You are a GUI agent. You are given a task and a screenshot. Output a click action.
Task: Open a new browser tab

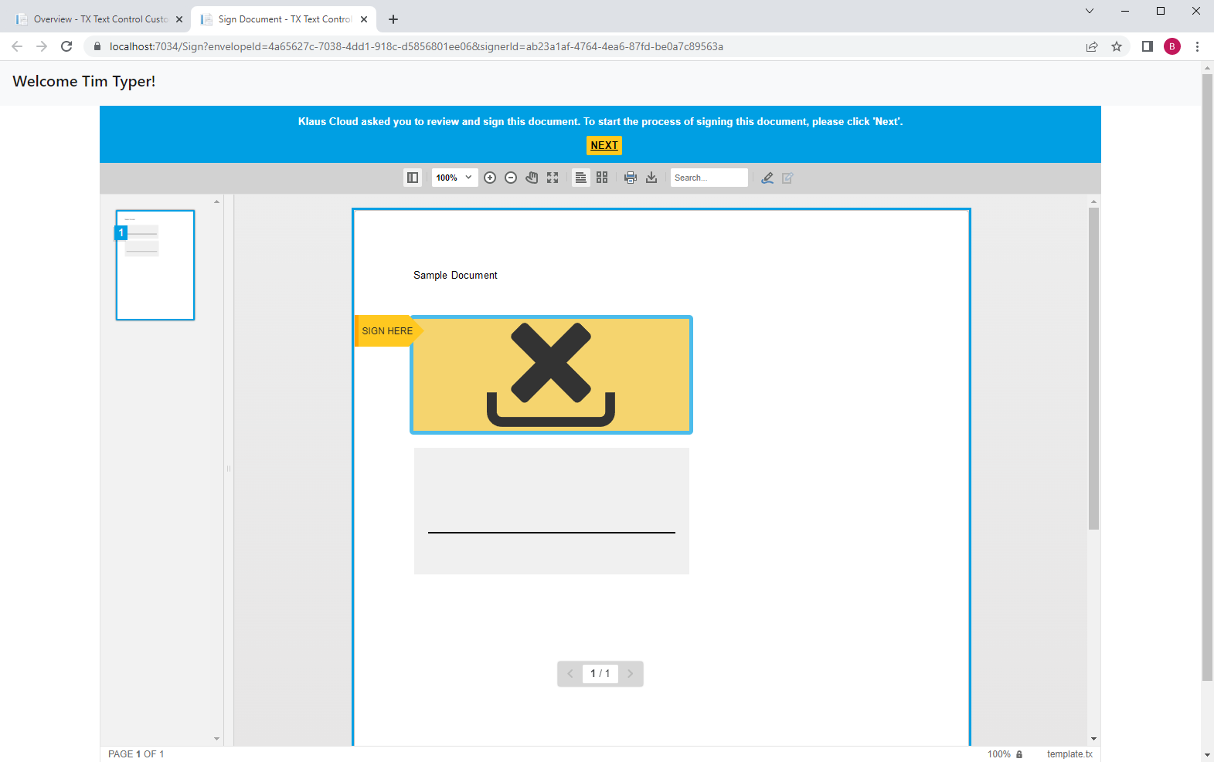pyautogui.click(x=393, y=19)
